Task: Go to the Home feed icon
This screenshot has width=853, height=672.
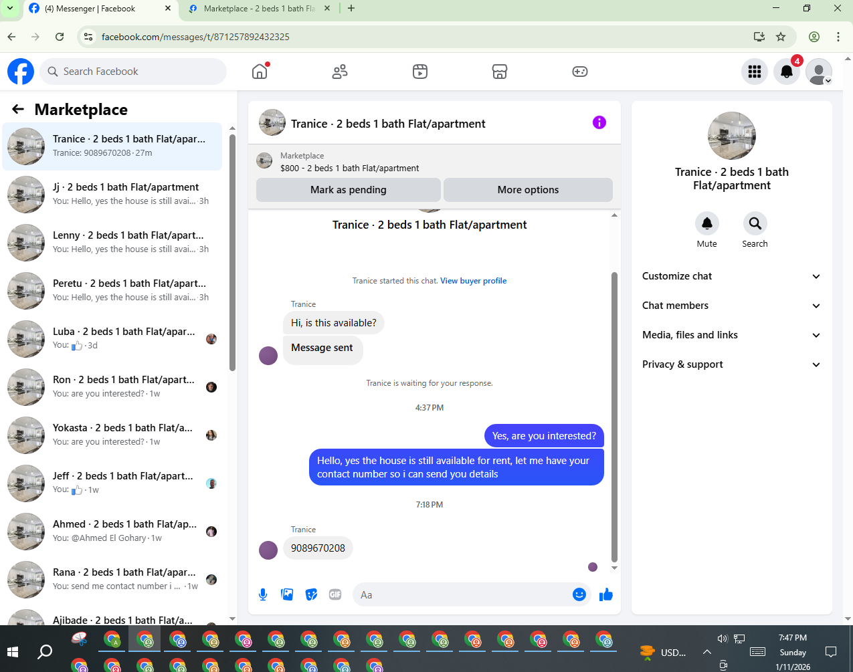Action: [x=260, y=72]
